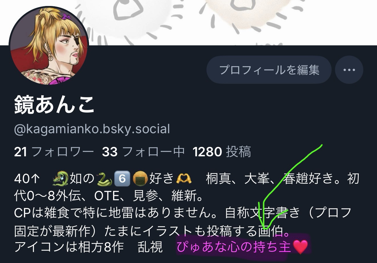Open the 33 フォロー中 list

[143, 152]
